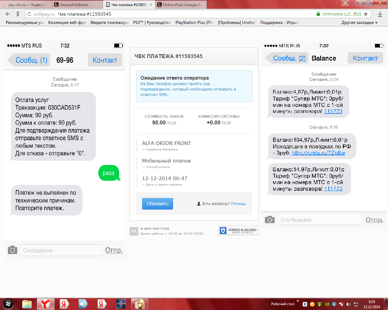Click the blue circular download tray icon
Screen dimensions: 388x310
tap(334, 304)
